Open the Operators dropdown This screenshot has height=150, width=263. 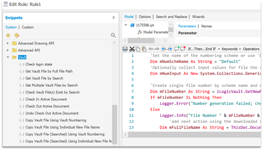[251, 49]
